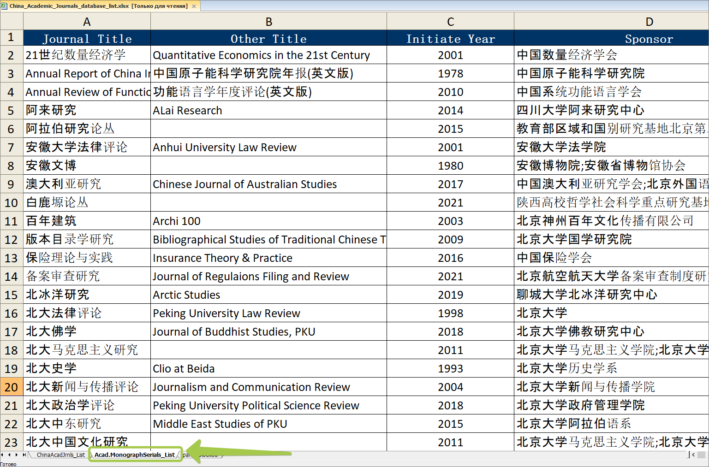Image resolution: width=709 pixels, height=467 pixels.
Task: Jump to last sheet tab arrow
Action: click(24, 455)
